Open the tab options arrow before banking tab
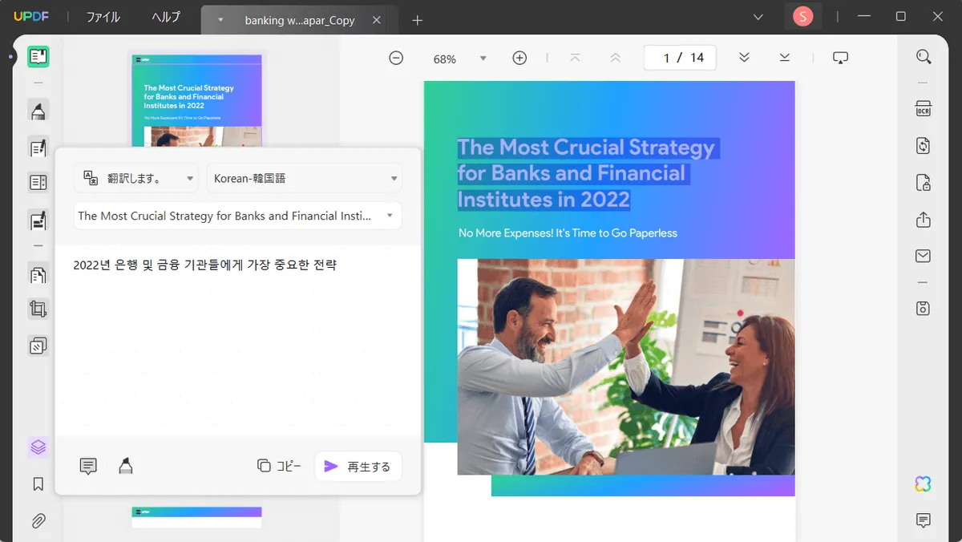 click(x=220, y=20)
